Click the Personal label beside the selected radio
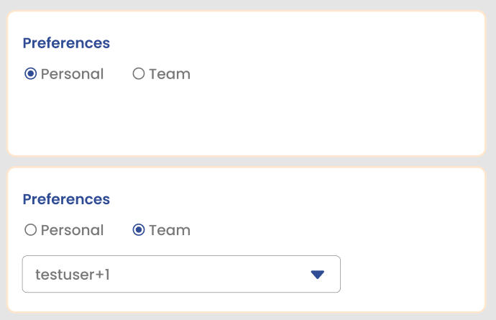The image size is (496, 320). (x=72, y=74)
